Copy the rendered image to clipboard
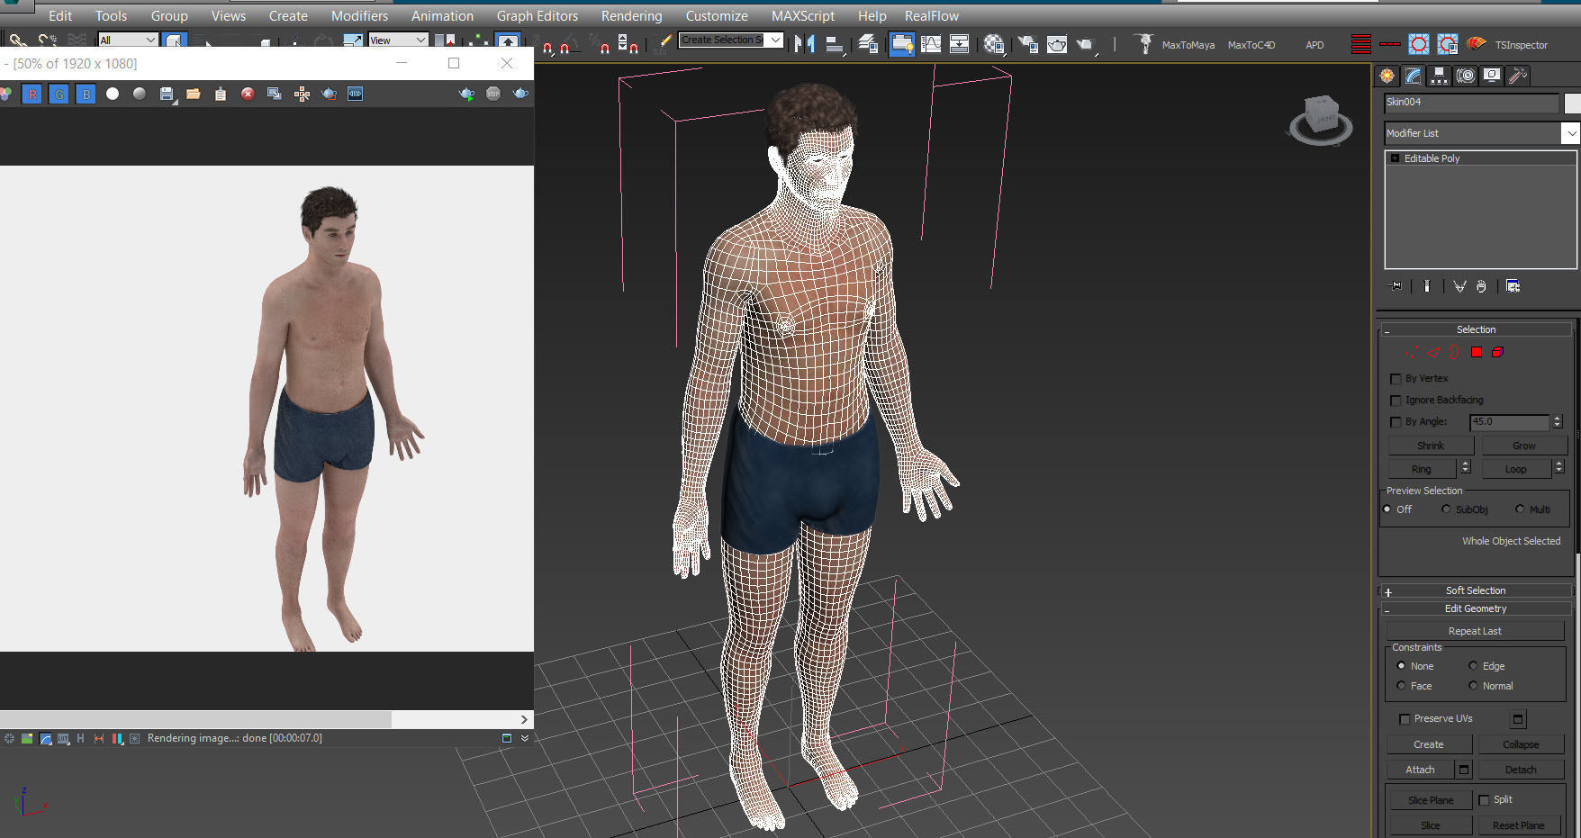This screenshot has height=838, width=1581. point(221,94)
